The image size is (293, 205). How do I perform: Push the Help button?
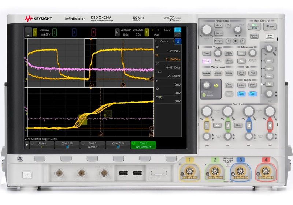(x=238, y=125)
